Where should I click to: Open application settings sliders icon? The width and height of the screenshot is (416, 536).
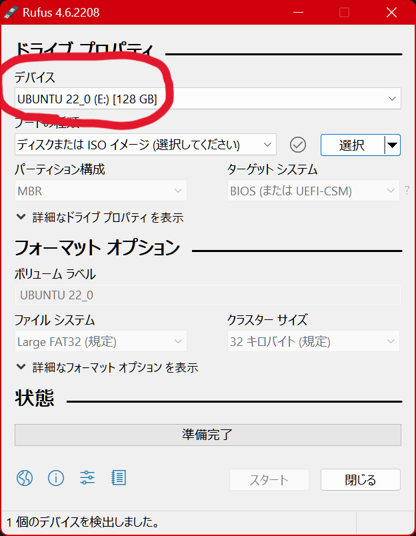coord(87,477)
